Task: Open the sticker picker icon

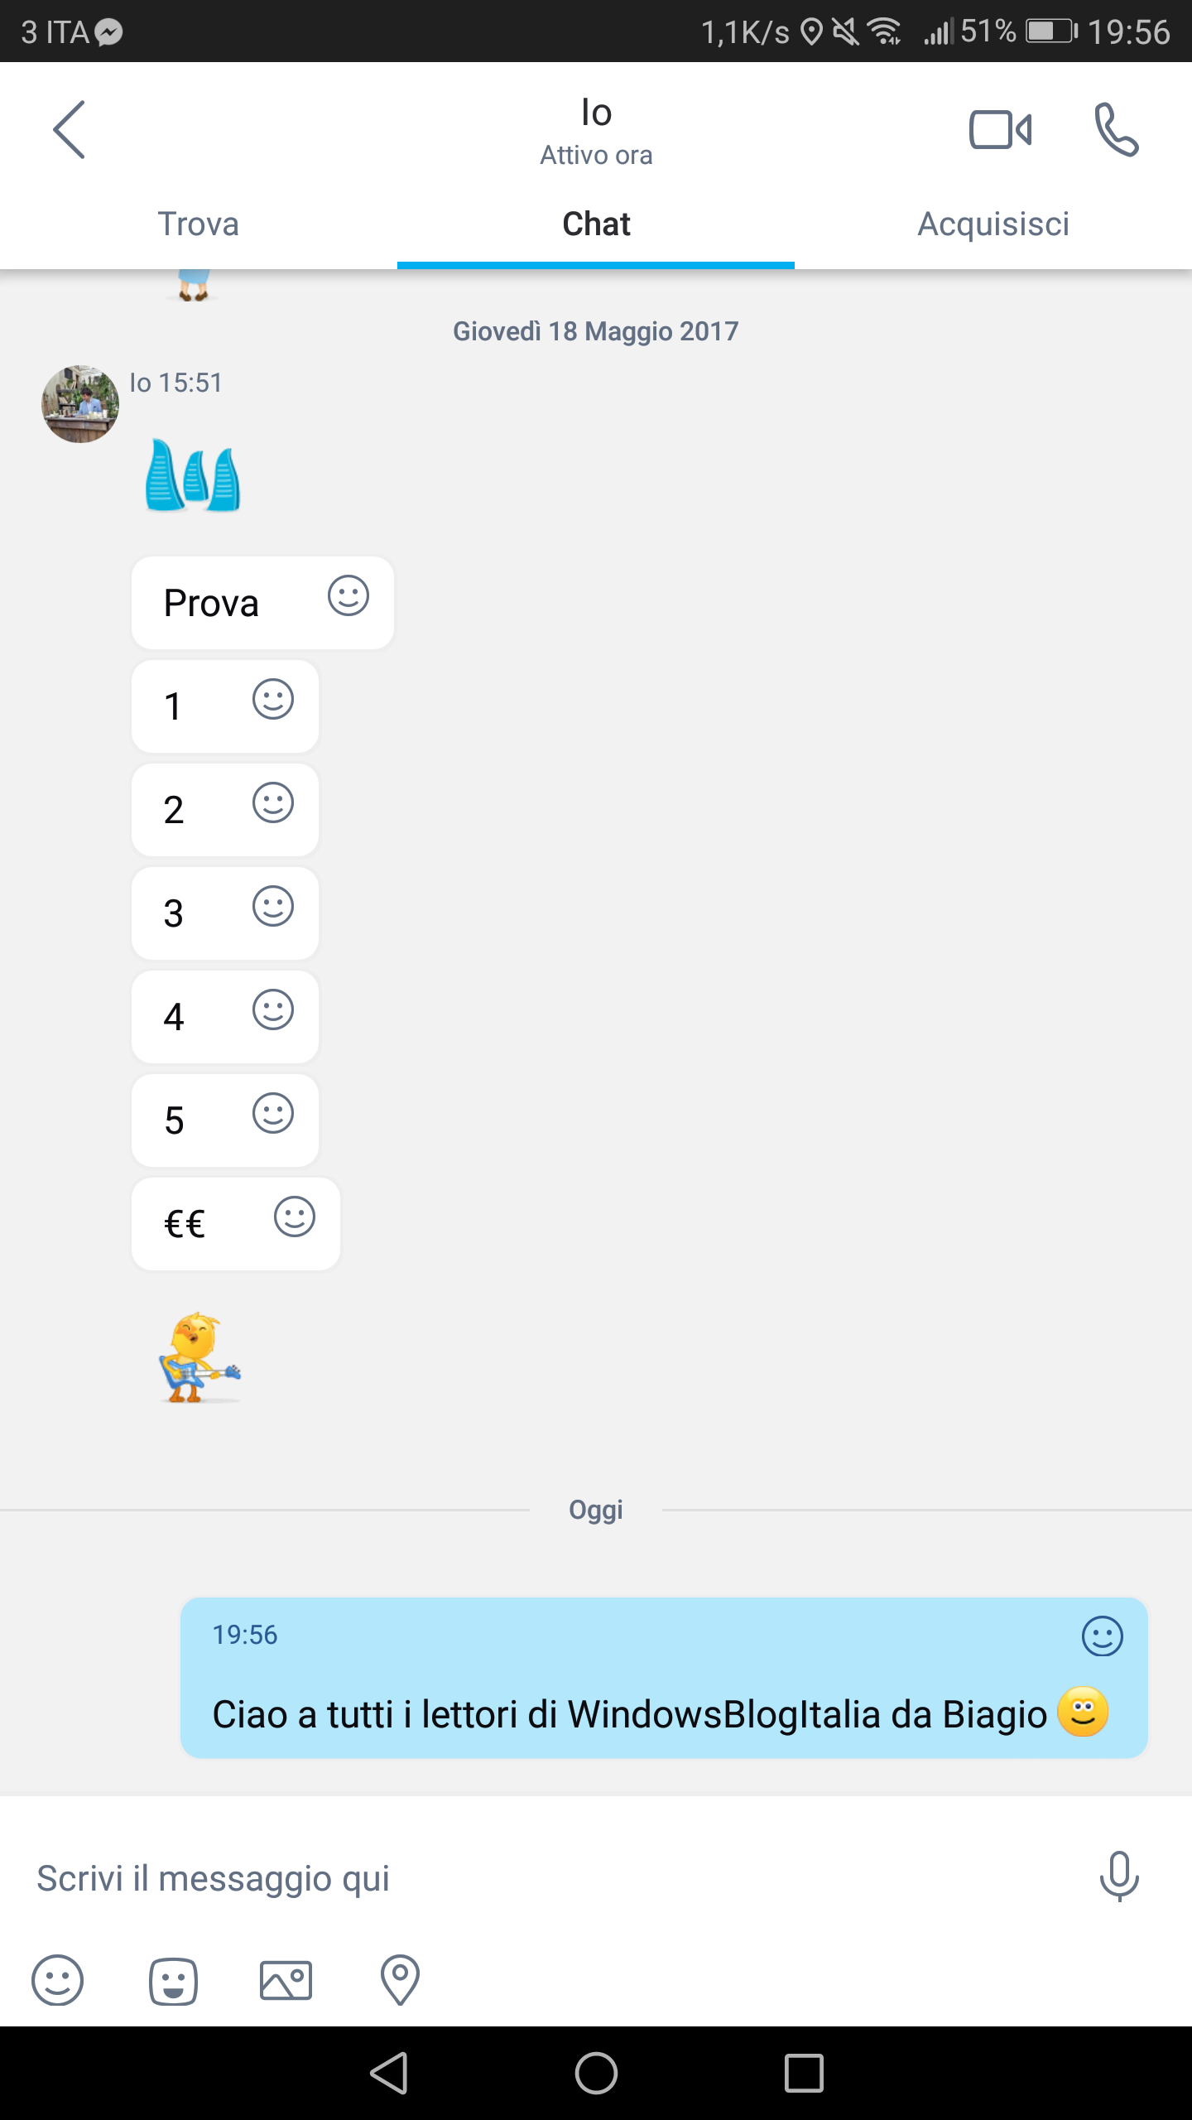Action: pyautogui.click(x=173, y=1981)
